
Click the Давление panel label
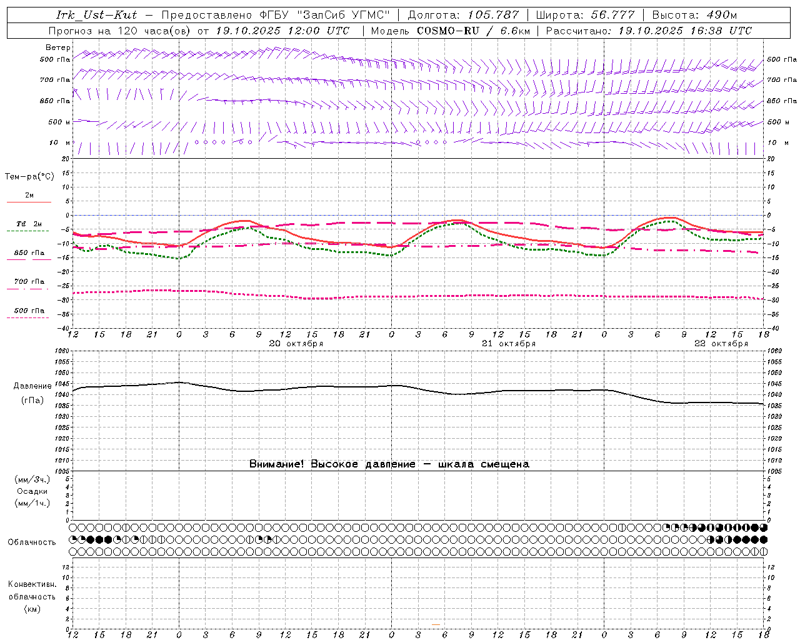(32, 386)
